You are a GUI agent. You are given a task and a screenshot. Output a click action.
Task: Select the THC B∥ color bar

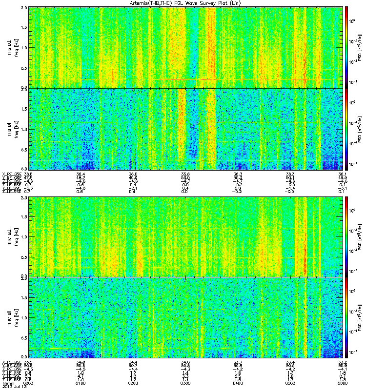tap(346, 318)
